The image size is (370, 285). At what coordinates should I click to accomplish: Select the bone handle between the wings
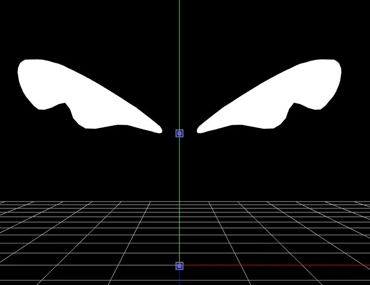pyautogui.click(x=180, y=134)
